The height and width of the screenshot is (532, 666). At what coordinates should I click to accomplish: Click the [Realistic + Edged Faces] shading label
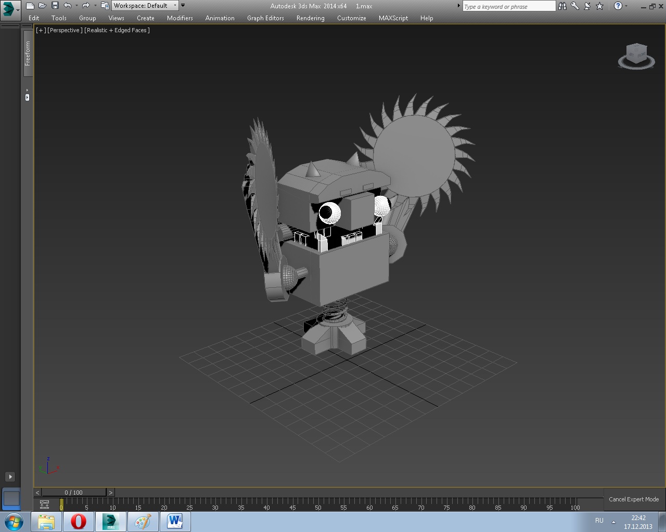[117, 30]
